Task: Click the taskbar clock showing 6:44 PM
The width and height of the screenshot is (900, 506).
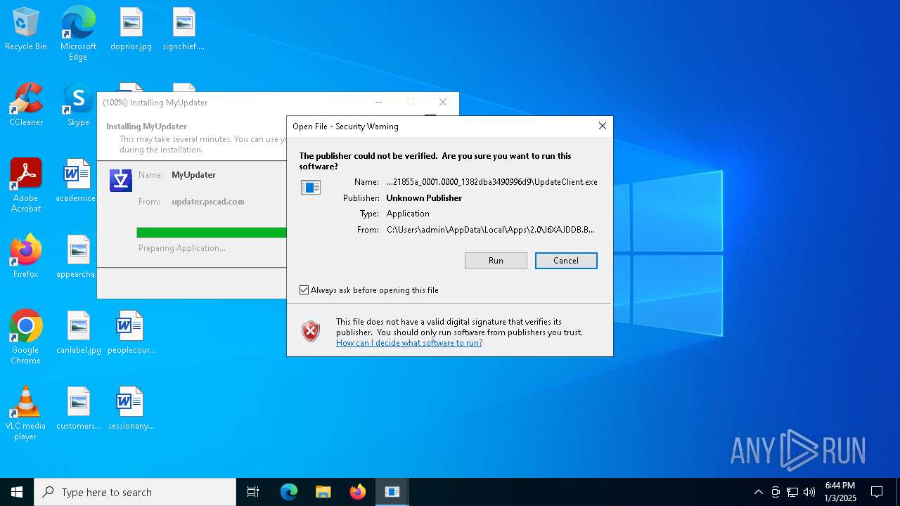Action: pos(840,492)
